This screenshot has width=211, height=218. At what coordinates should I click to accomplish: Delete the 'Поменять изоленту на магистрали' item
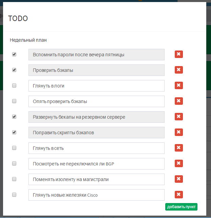(178, 179)
